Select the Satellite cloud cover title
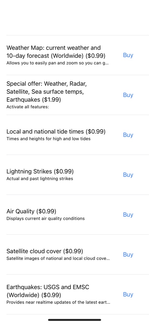The height and width of the screenshot is (324, 149). pos(45,251)
